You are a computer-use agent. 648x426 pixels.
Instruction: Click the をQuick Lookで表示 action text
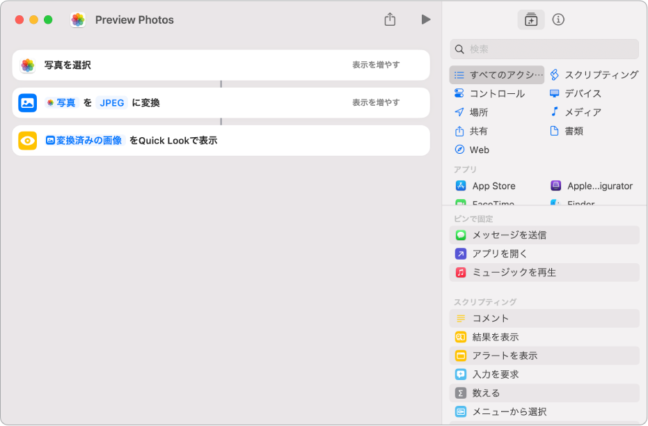pyautogui.click(x=173, y=141)
